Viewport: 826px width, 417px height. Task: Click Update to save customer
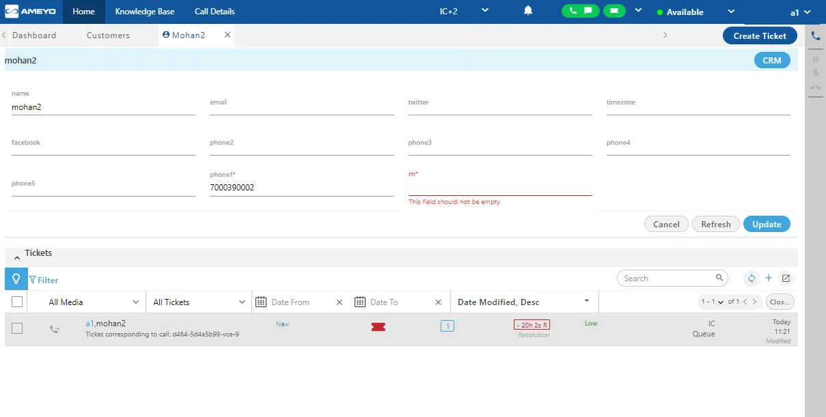767,224
